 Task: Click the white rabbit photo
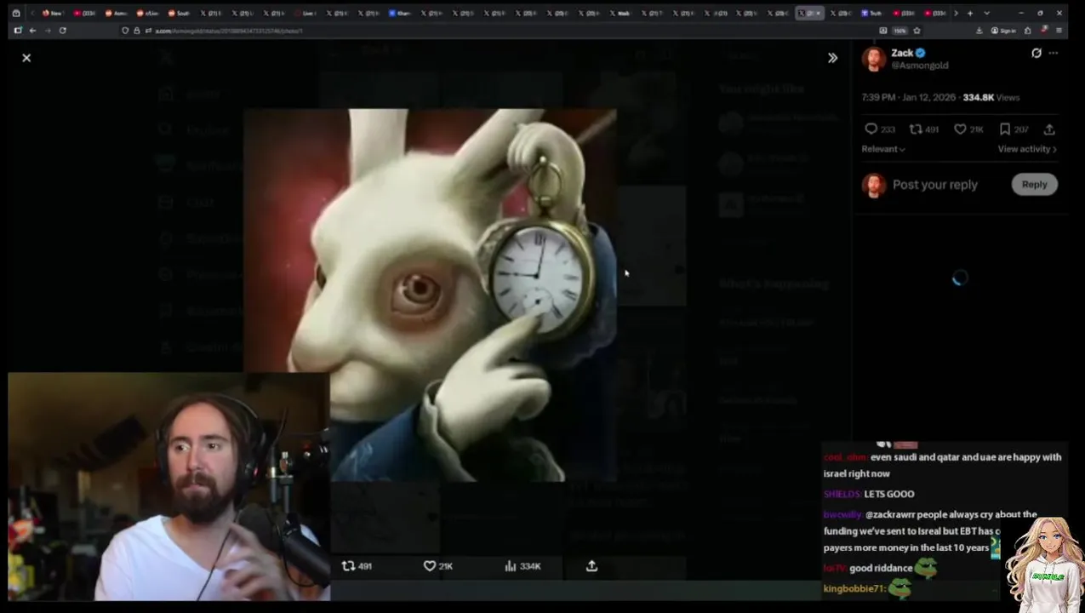click(x=430, y=295)
